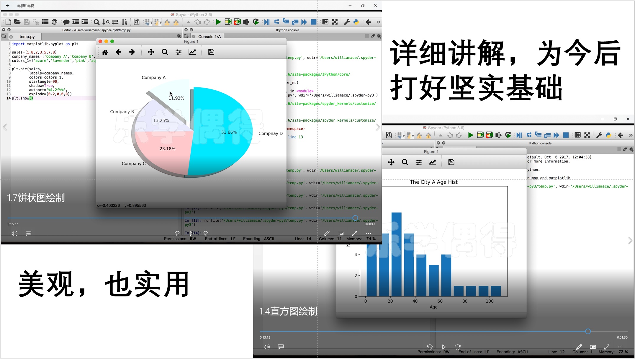This screenshot has width=635, height=359.
Task: Skip back 10 seconds in histogram video
Action: [x=430, y=347]
